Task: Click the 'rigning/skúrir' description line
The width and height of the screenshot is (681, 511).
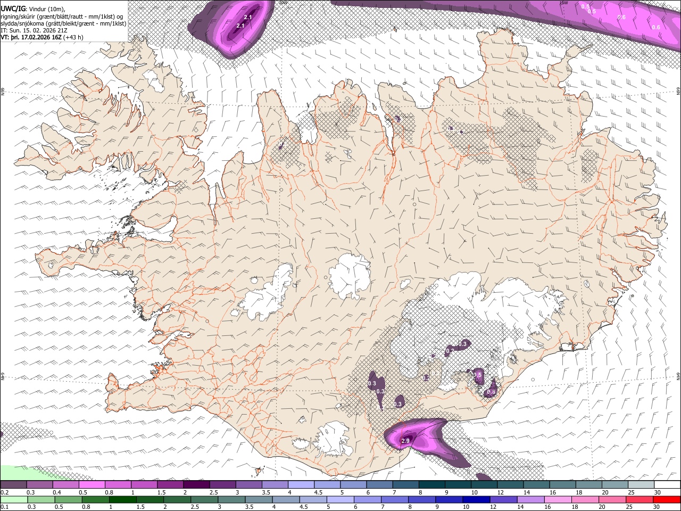Action: point(62,16)
